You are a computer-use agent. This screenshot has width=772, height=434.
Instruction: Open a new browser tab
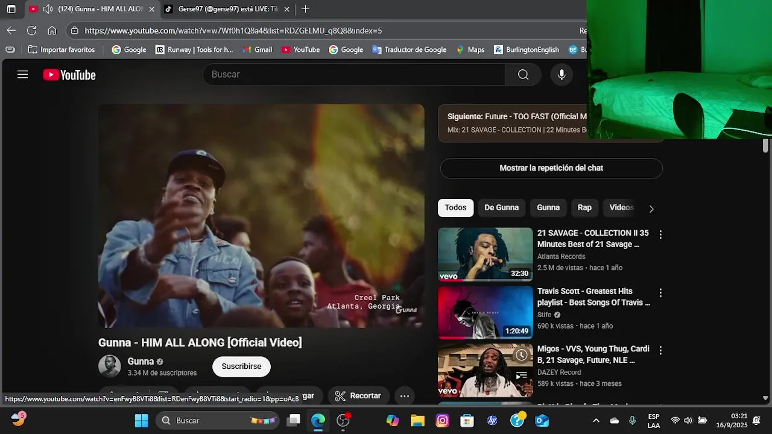point(305,9)
